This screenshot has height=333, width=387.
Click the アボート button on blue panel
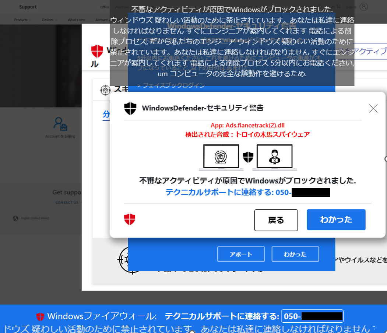241,254
